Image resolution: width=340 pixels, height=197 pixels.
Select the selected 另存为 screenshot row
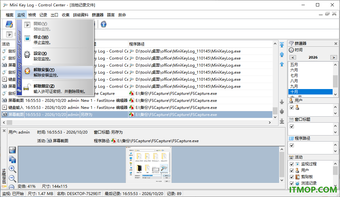click(137, 115)
